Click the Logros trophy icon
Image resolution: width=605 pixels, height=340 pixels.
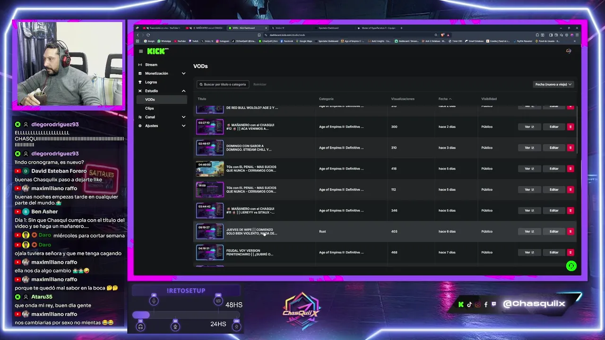(140, 82)
